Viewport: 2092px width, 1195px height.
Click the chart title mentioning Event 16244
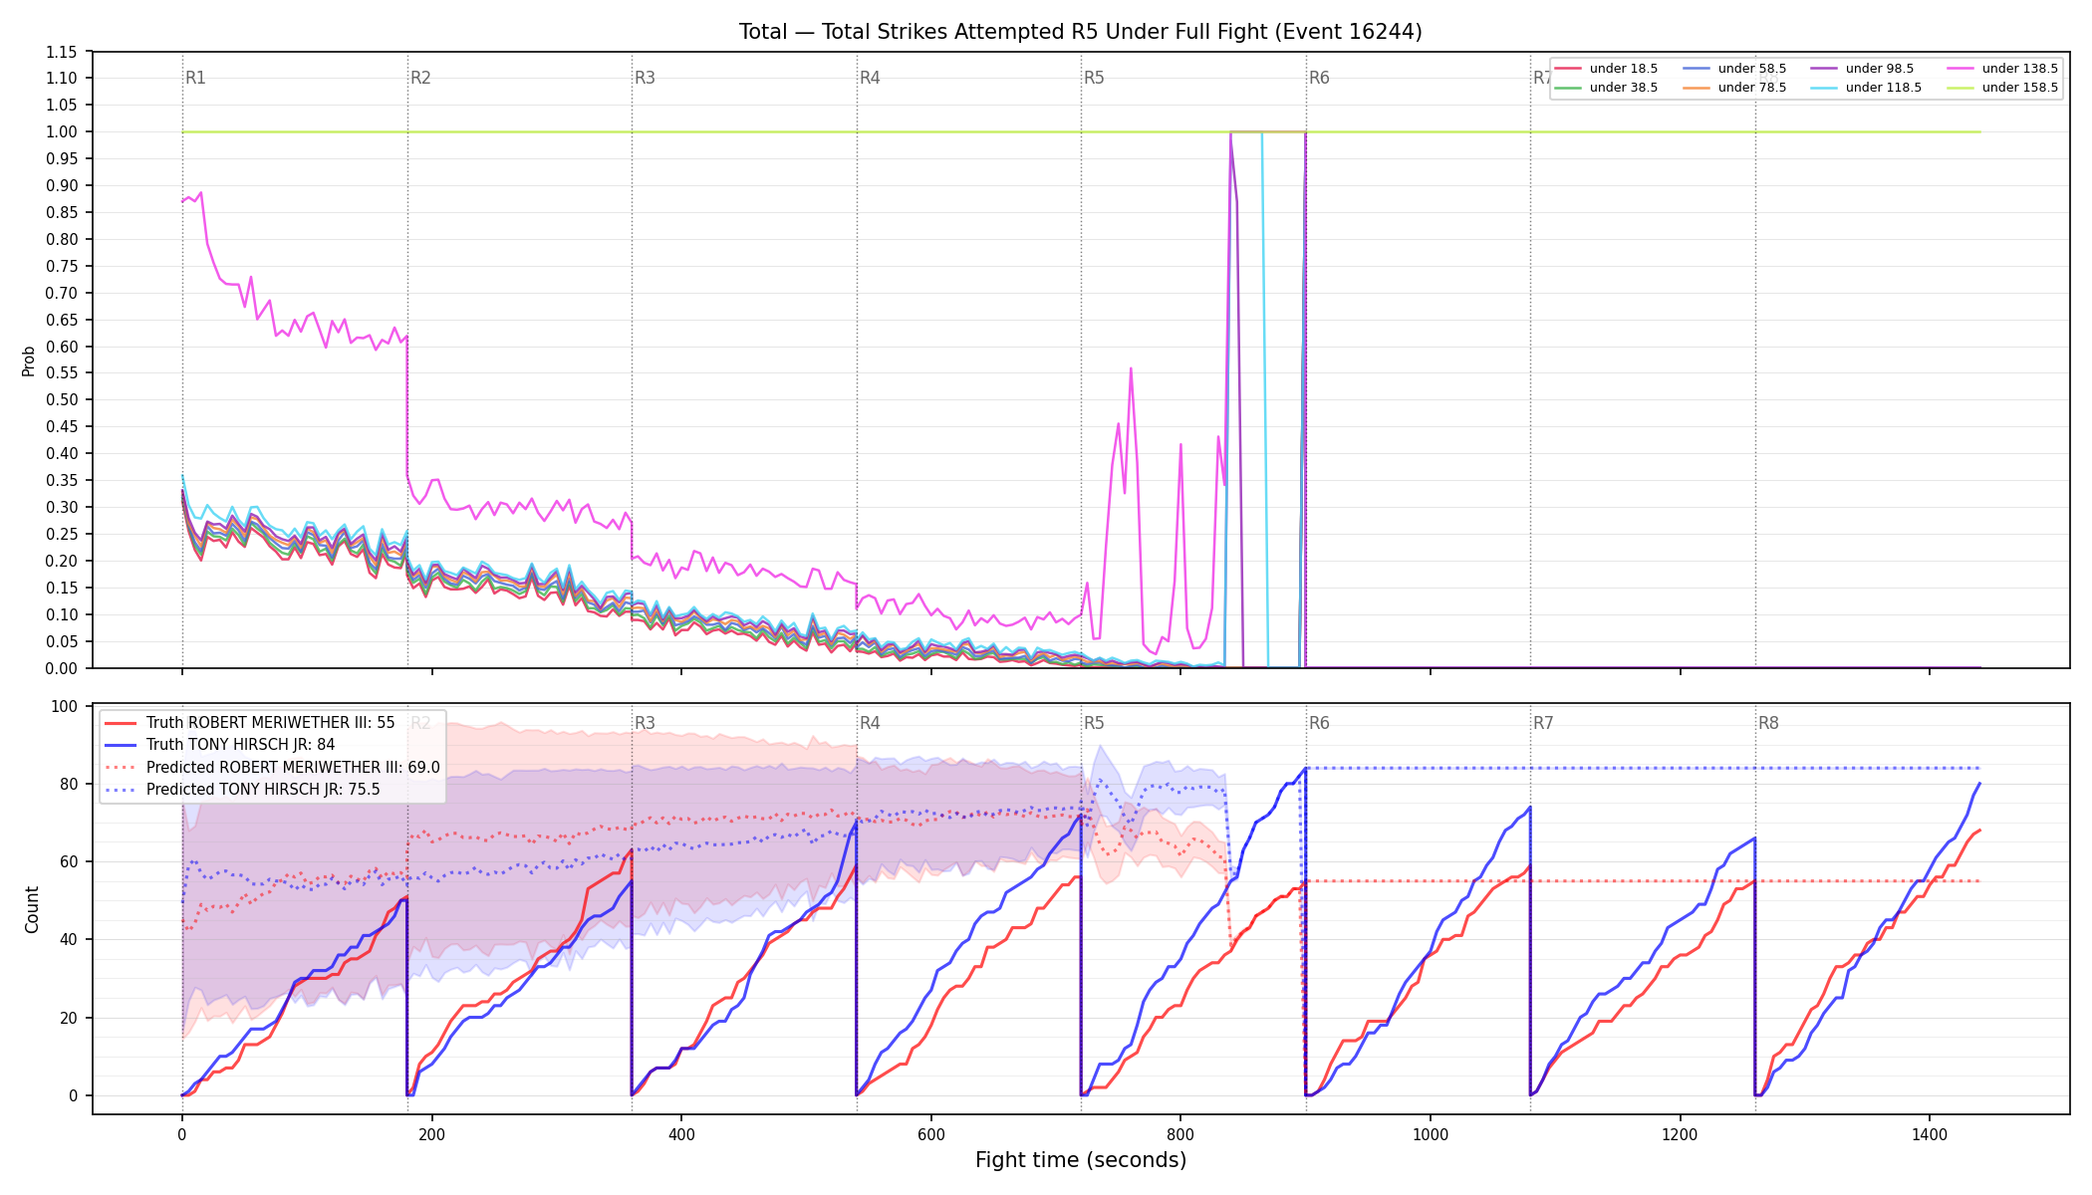coord(1080,32)
